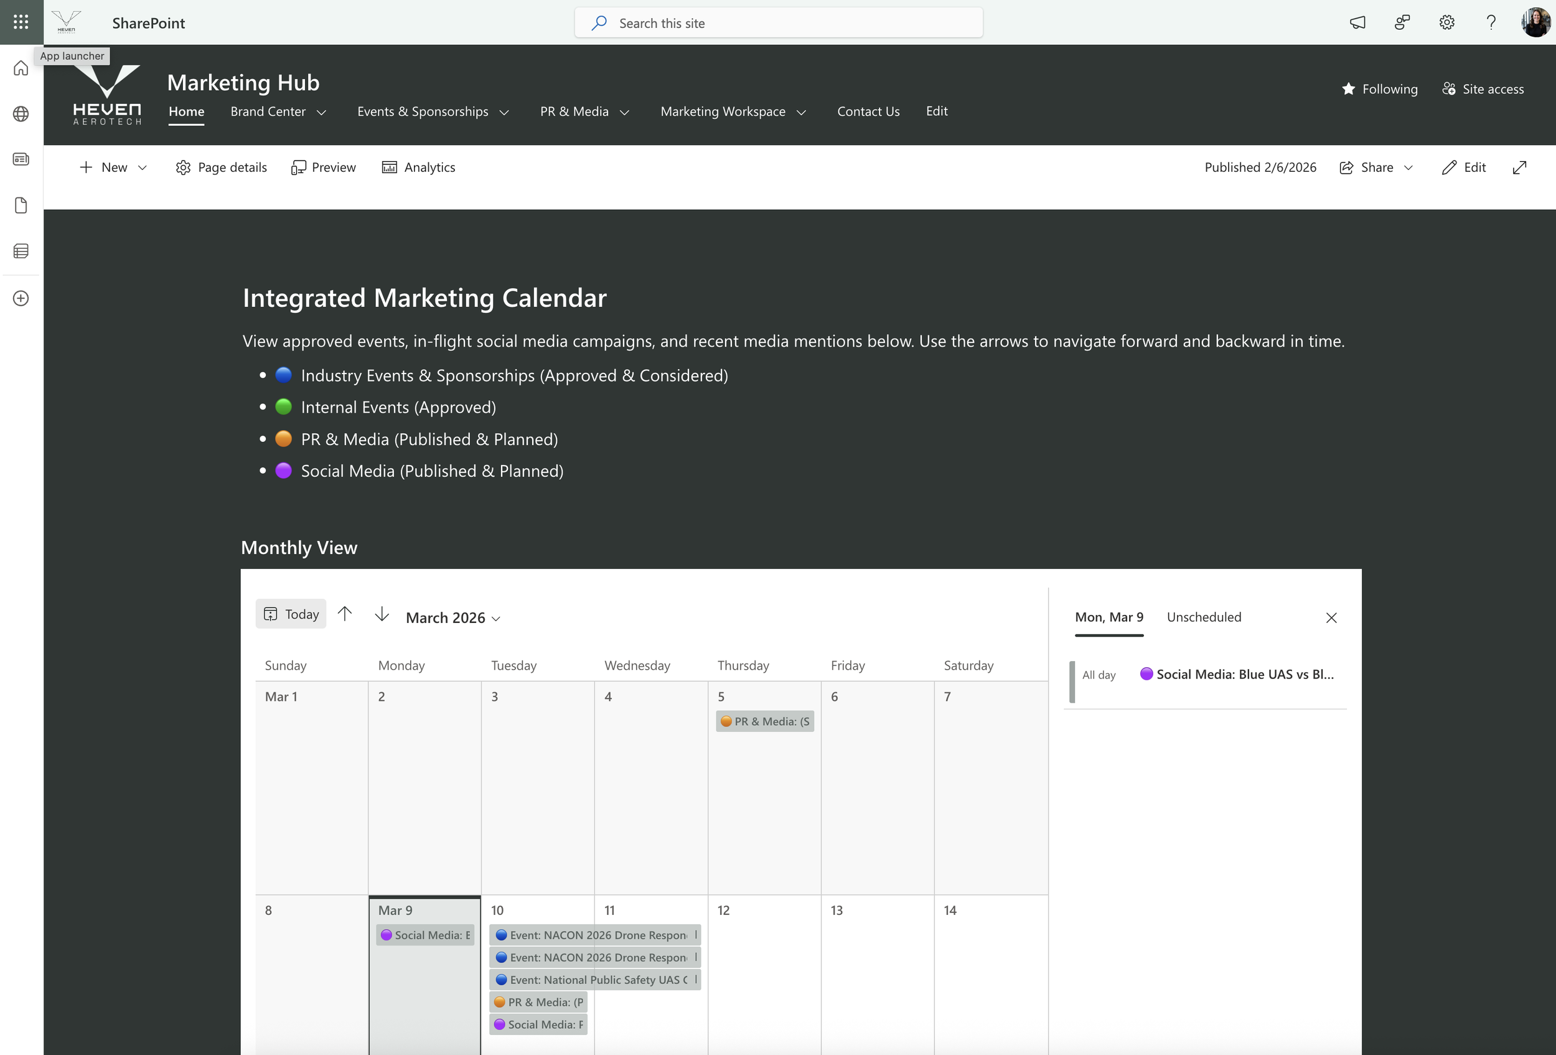Screen dimensions: 1556x1055
Task: Click the Create plus icon in the sidebar
Action: pos(21,299)
